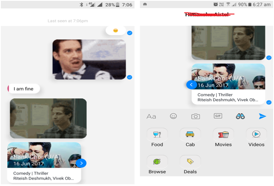Tap Comedy | Thriller text in left card
274x186 pixels.
click(x=31, y=173)
